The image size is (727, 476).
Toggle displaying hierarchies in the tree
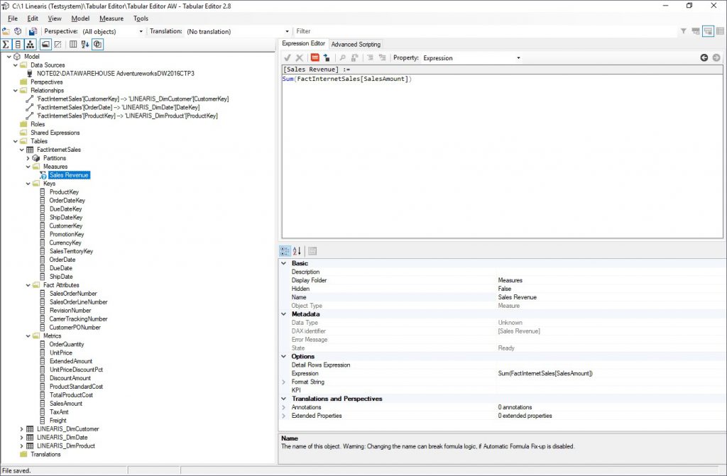click(x=30, y=44)
